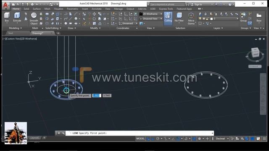Click the polar tracking status icon
This screenshot has height=151, width=269.
(x=158, y=139)
